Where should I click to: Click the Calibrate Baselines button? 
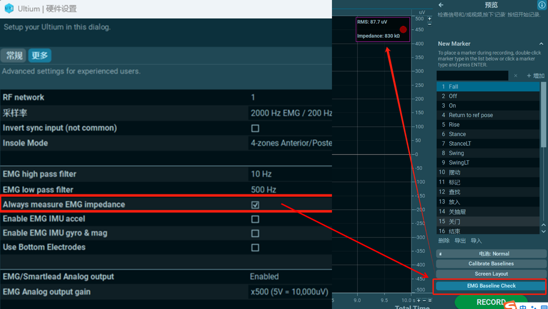491,264
